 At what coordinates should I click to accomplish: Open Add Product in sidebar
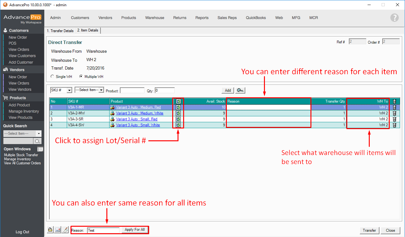pos(19,105)
